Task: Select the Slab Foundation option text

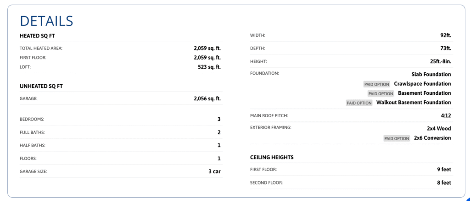Action: pos(431,74)
